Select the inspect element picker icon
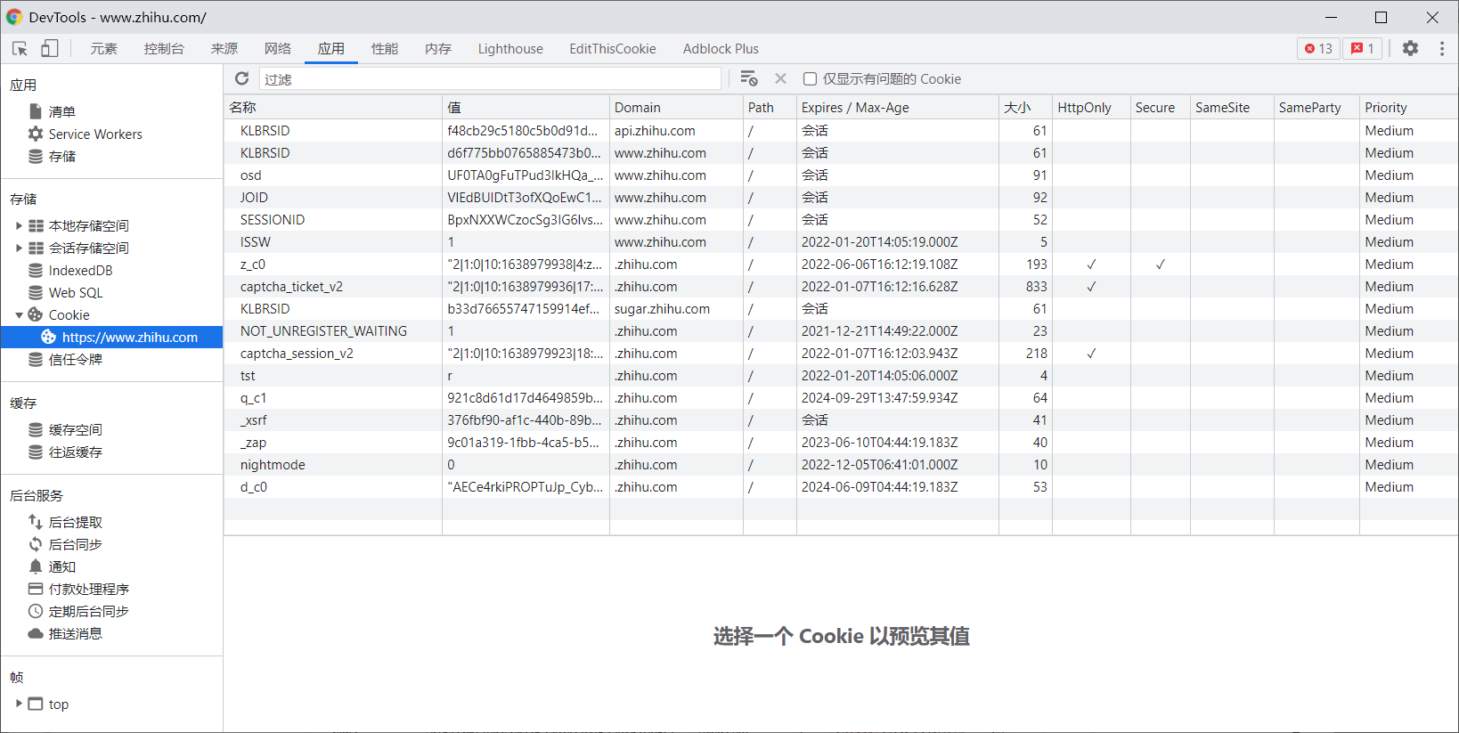Viewport: 1459px width, 733px height. point(20,49)
